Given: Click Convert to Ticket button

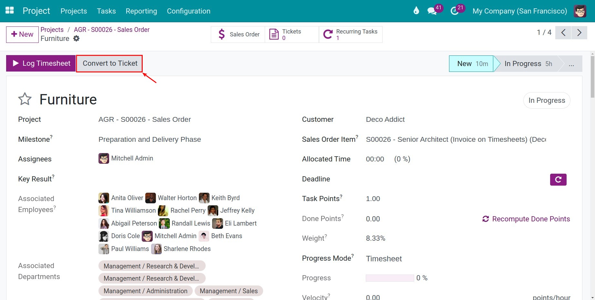Looking at the screenshot, I should click(110, 63).
